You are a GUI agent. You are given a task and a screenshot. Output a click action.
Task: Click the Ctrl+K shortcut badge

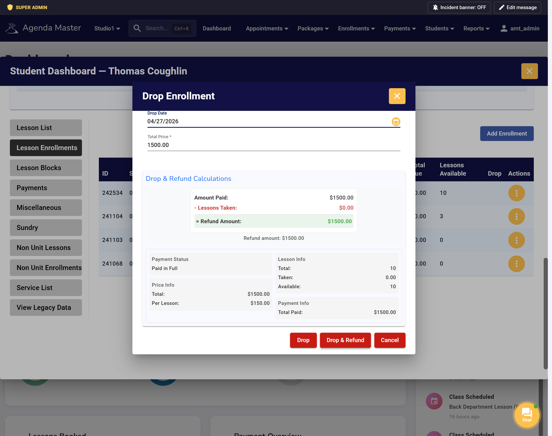coord(181,29)
